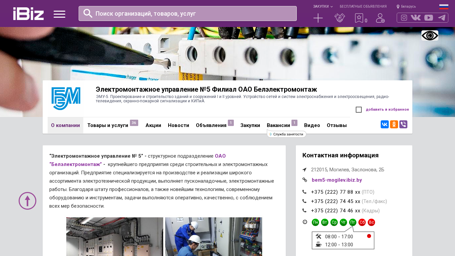Click the 'Контактная информация' heading
Screen dimensions: 455x256
click(x=340, y=155)
